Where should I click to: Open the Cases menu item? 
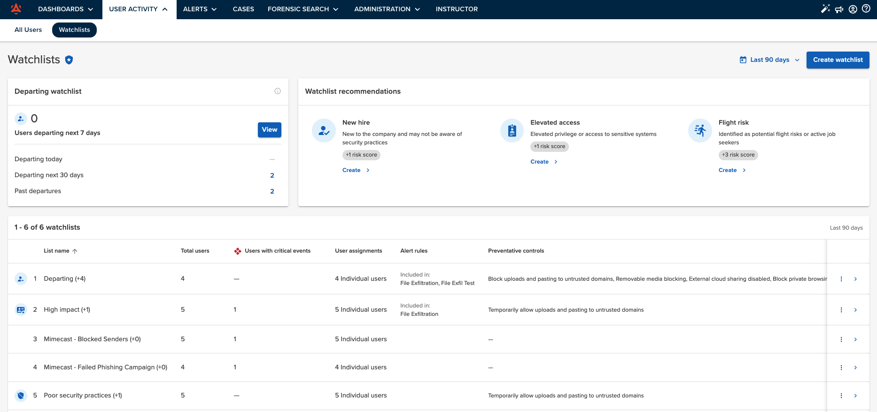(x=243, y=9)
